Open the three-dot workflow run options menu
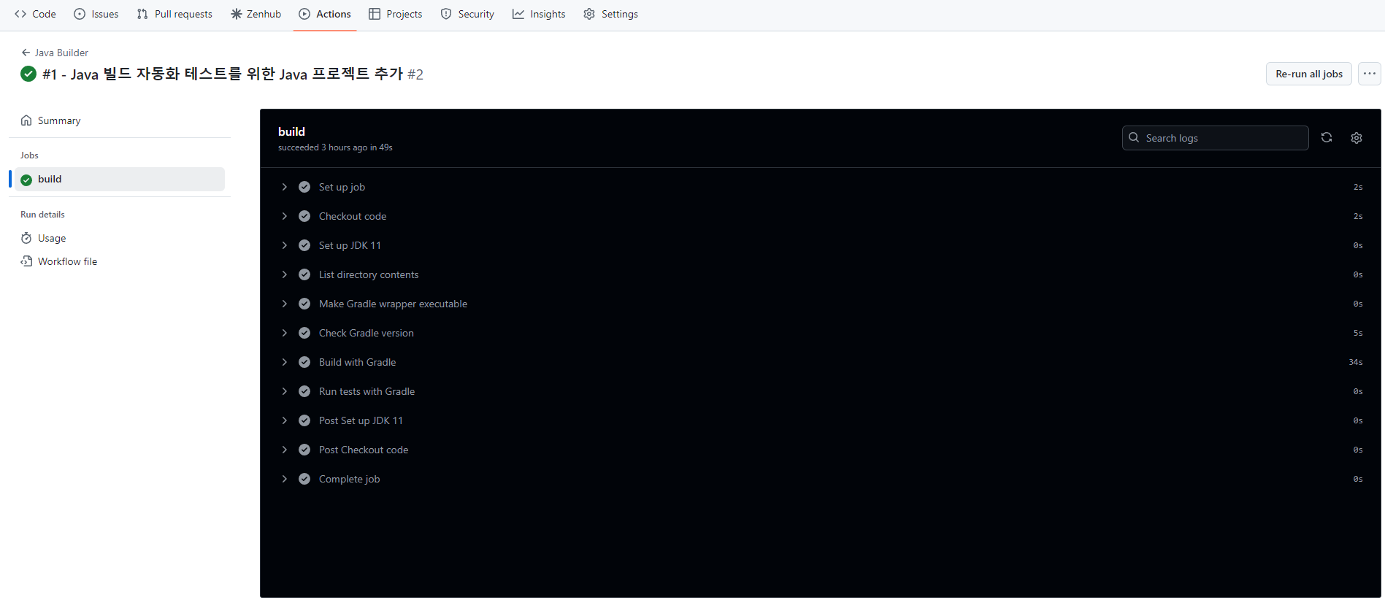 (1369, 74)
